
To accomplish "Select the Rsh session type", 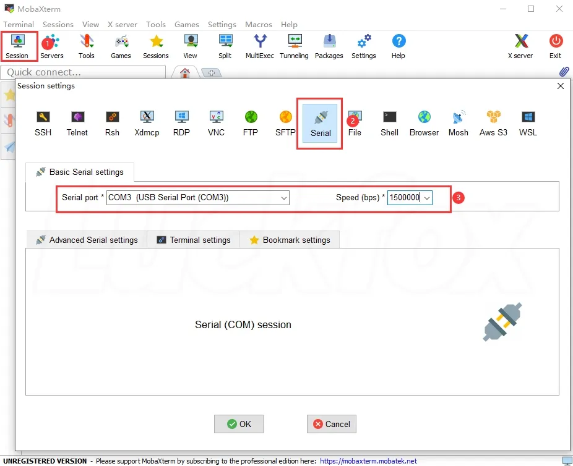I will [x=112, y=124].
